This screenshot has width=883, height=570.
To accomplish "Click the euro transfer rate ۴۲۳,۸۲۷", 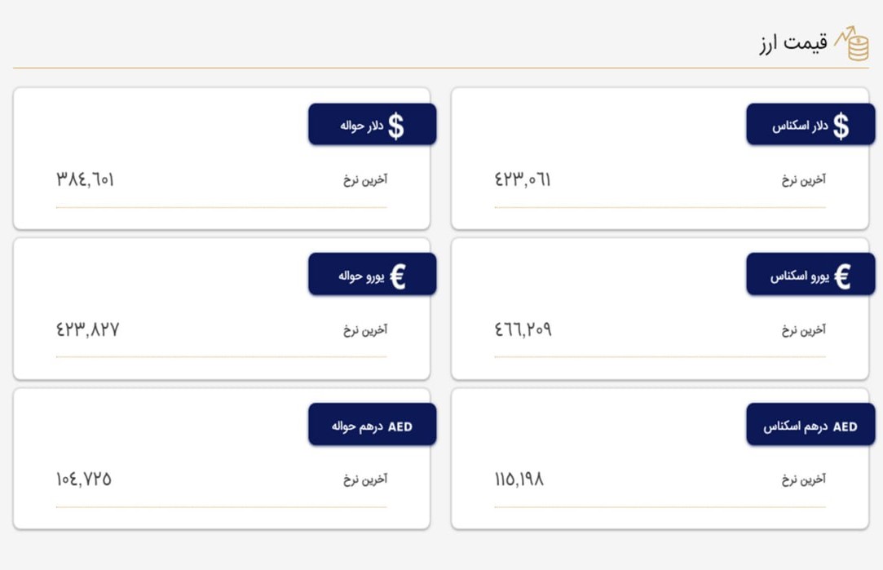I will pyautogui.click(x=87, y=329).
